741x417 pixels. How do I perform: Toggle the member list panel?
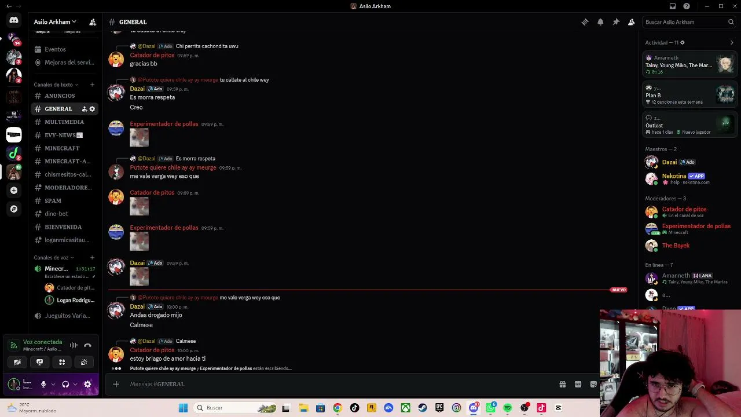pos(632,22)
